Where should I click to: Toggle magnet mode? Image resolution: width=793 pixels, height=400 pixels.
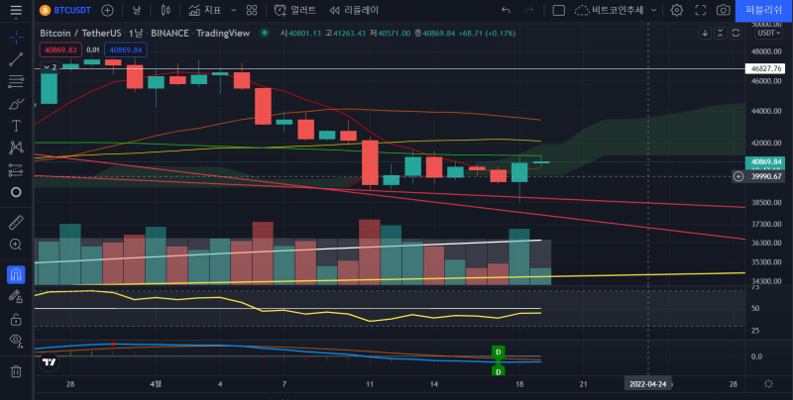point(16,274)
